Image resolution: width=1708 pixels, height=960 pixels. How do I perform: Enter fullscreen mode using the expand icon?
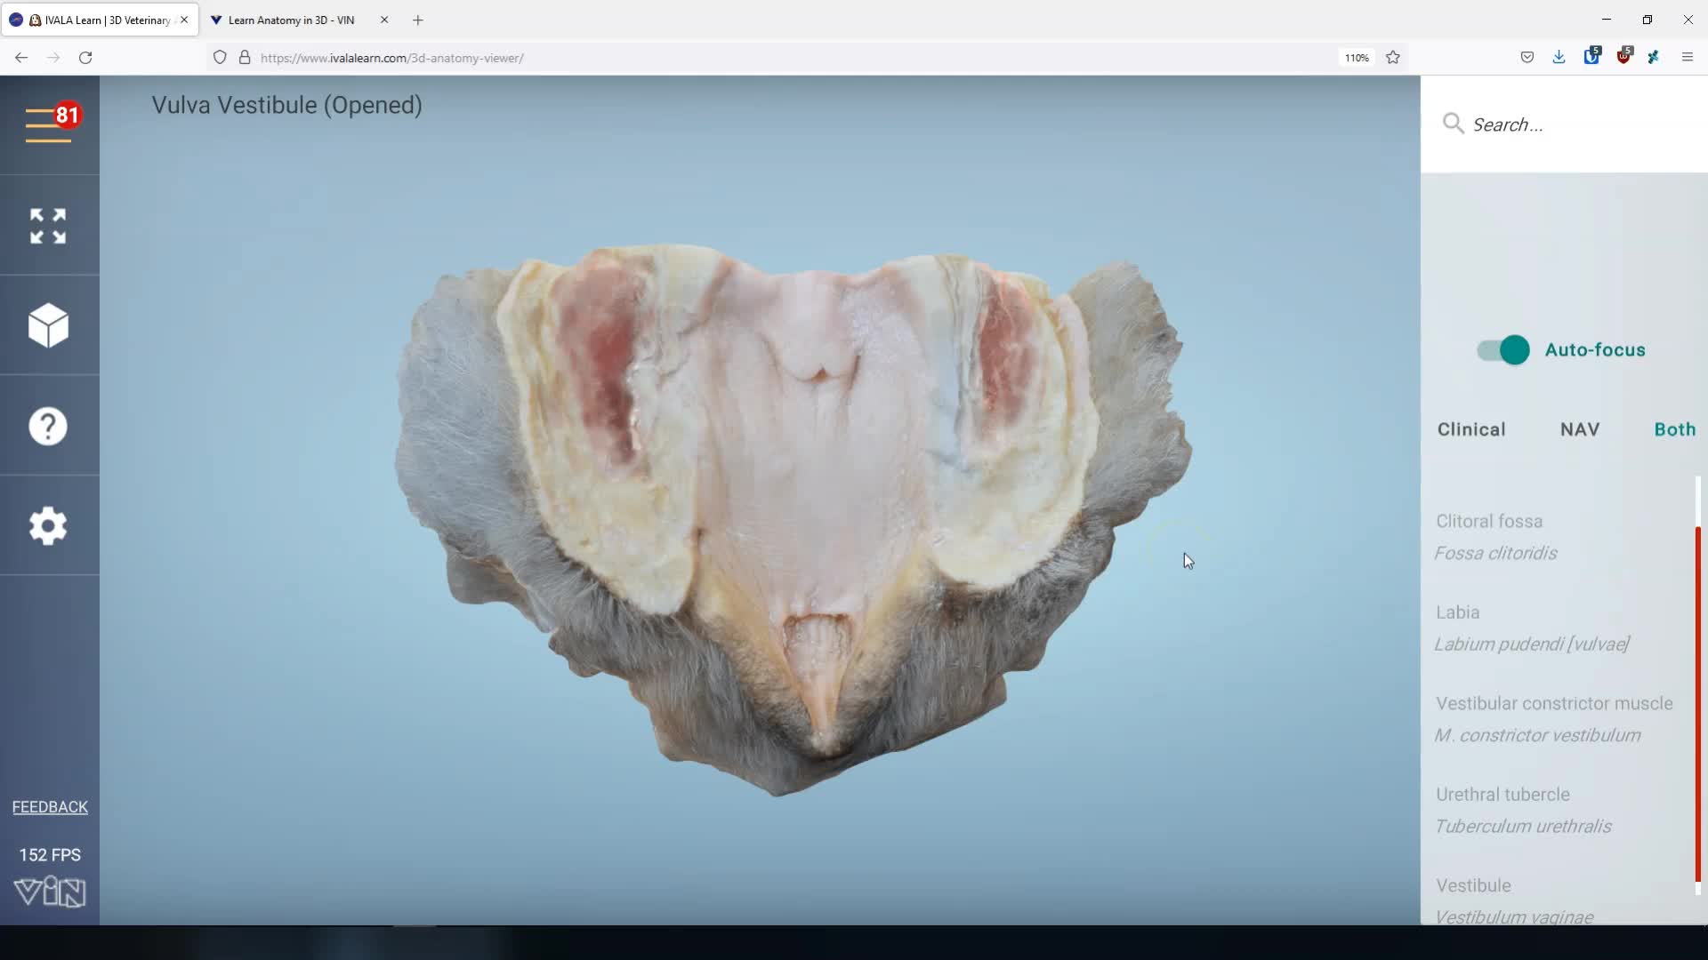click(x=47, y=225)
